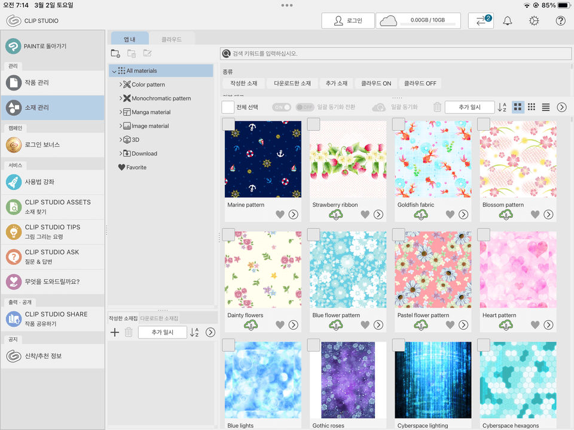The height and width of the screenshot is (430, 574).
Task: Switch to list view of materials
Action: (x=546, y=107)
